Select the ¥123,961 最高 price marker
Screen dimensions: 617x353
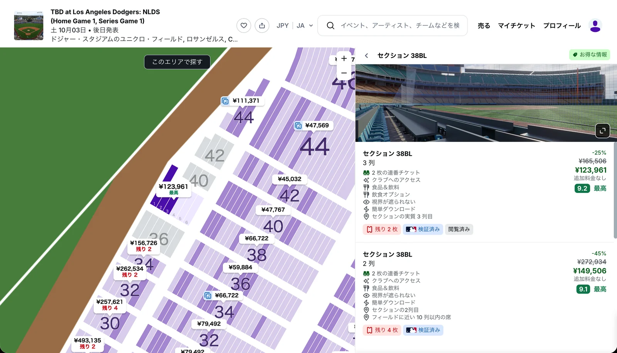[x=174, y=189]
